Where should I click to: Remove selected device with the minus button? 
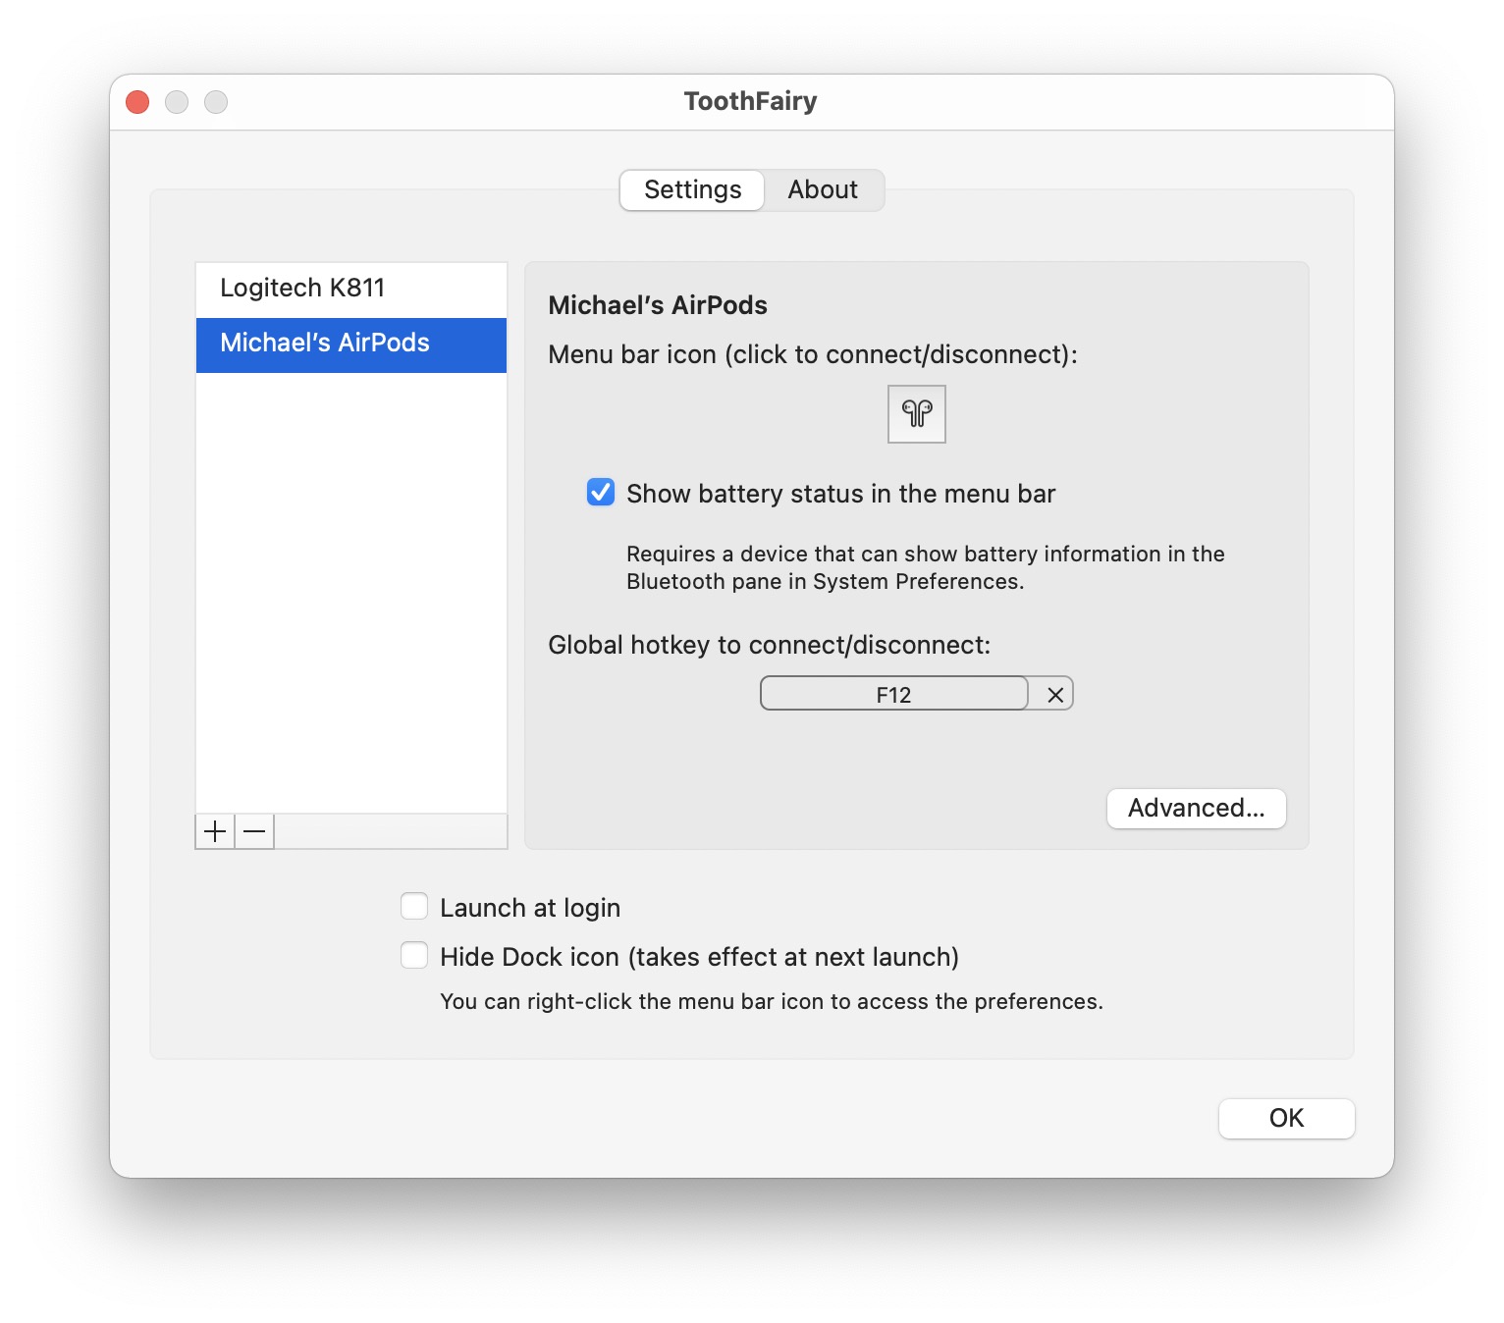click(254, 832)
